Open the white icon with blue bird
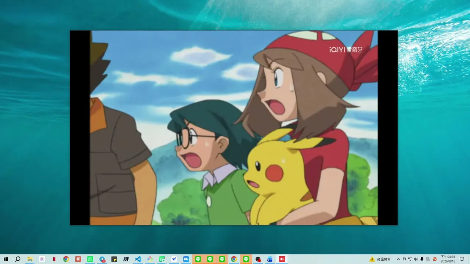Image resolution: width=470 pixels, height=264 pixels. [174, 259]
